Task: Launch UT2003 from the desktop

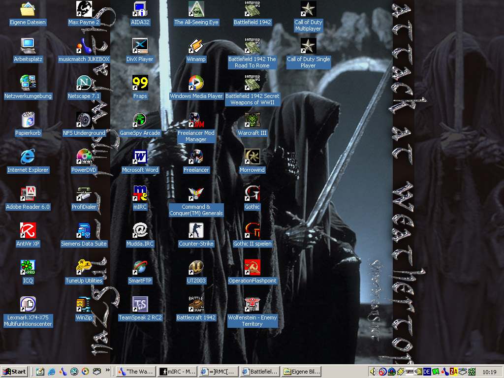Action: pos(196,268)
